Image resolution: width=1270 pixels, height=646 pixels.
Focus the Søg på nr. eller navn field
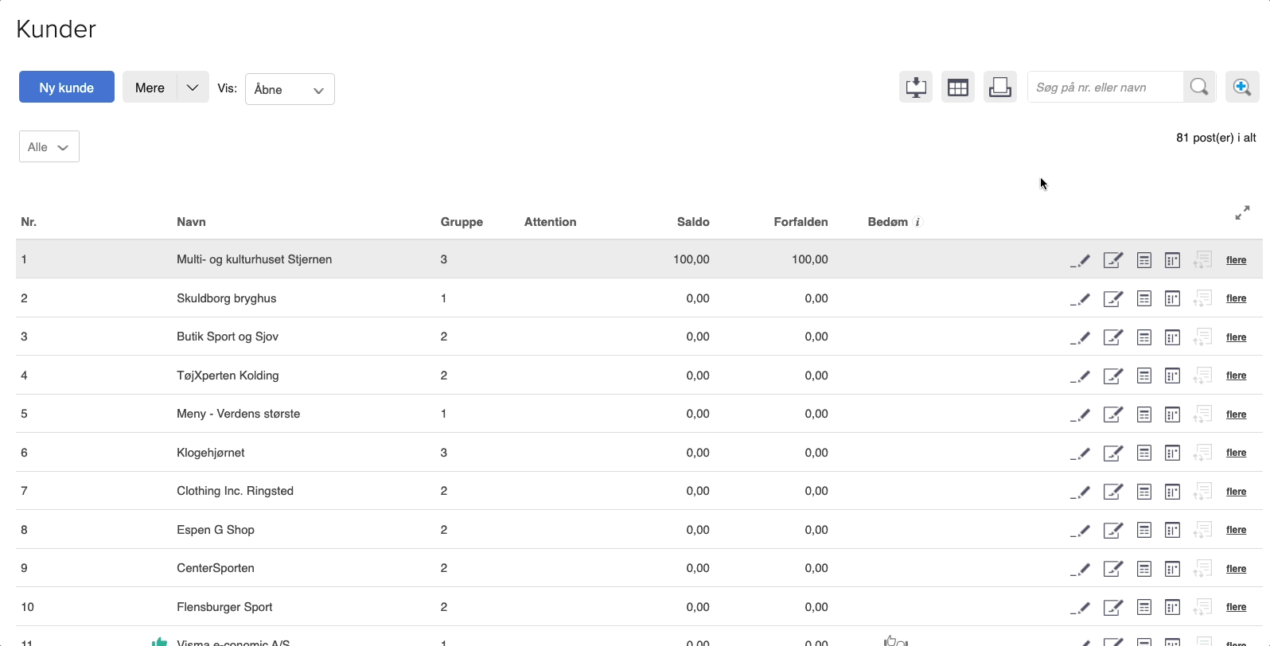click(1104, 88)
